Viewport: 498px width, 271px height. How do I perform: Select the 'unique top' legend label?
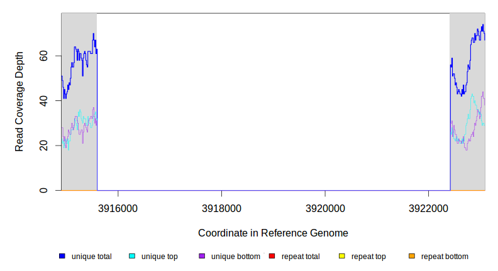[160, 257]
